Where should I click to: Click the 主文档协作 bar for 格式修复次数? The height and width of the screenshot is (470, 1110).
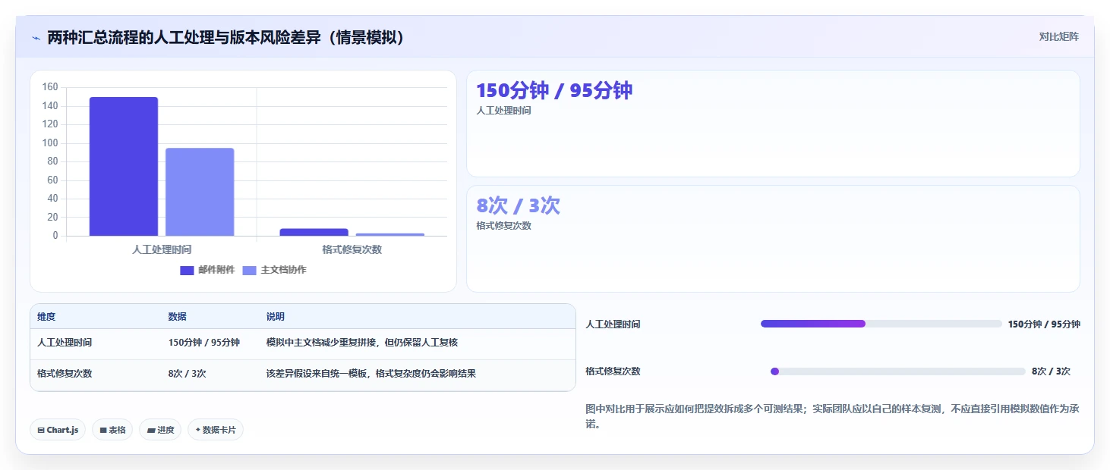[x=389, y=234]
